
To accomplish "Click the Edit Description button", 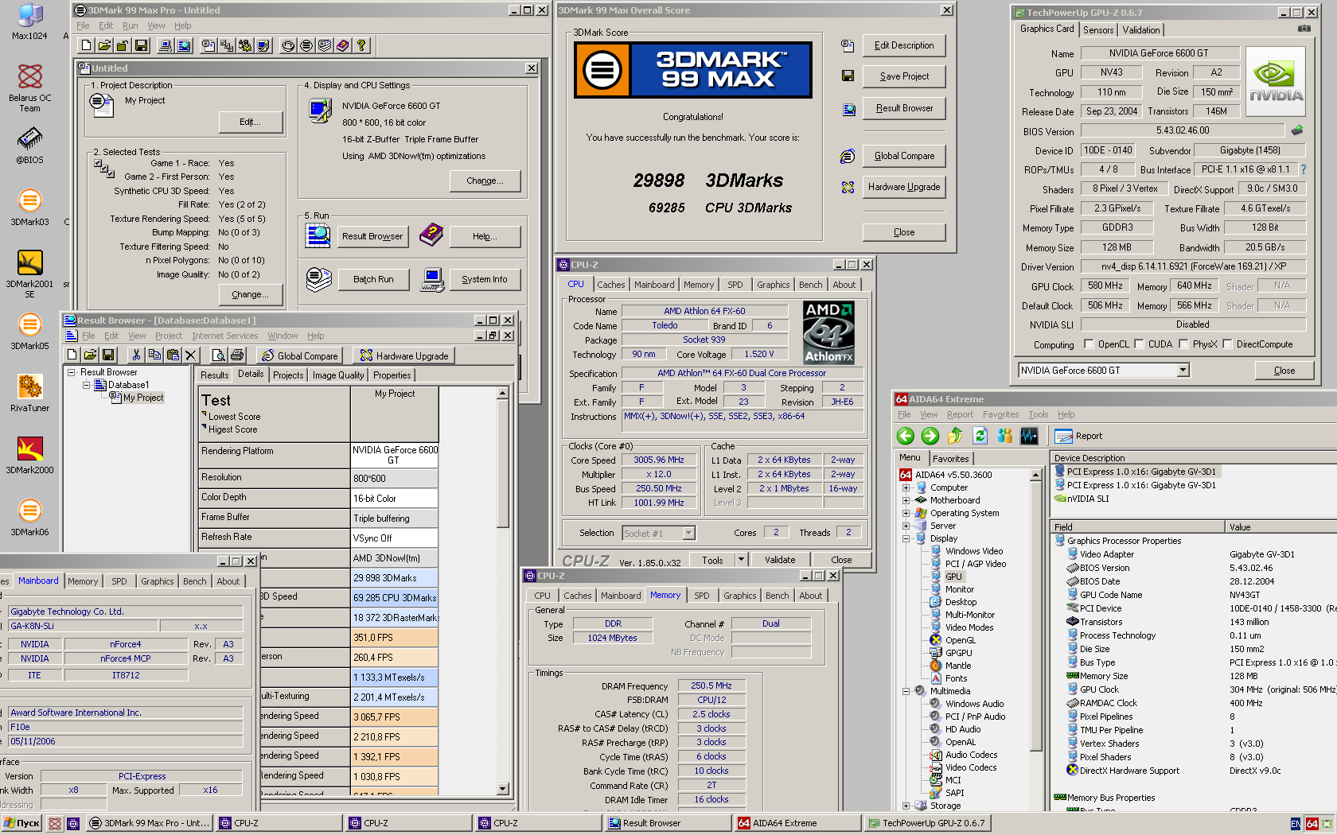I will click(904, 45).
